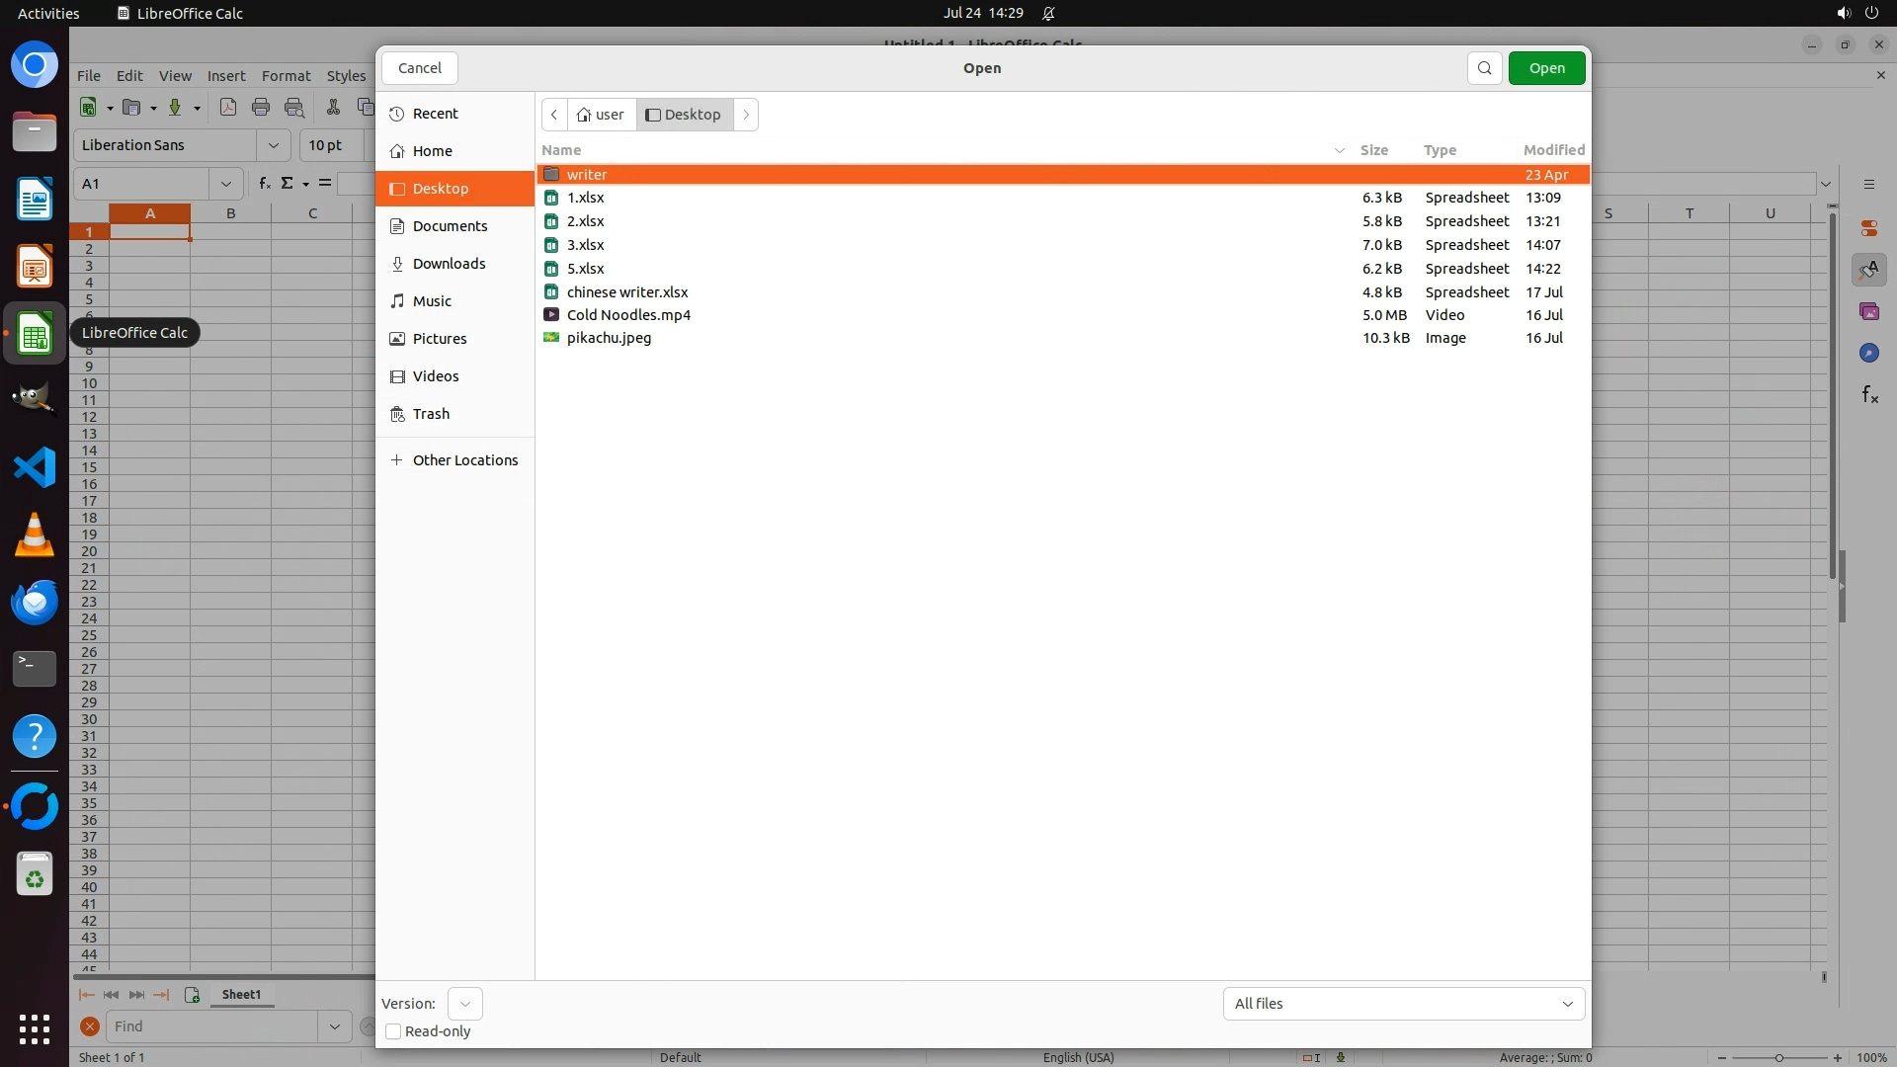Enable the Read-only checkbox
1897x1067 pixels.
tap(393, 1031)
